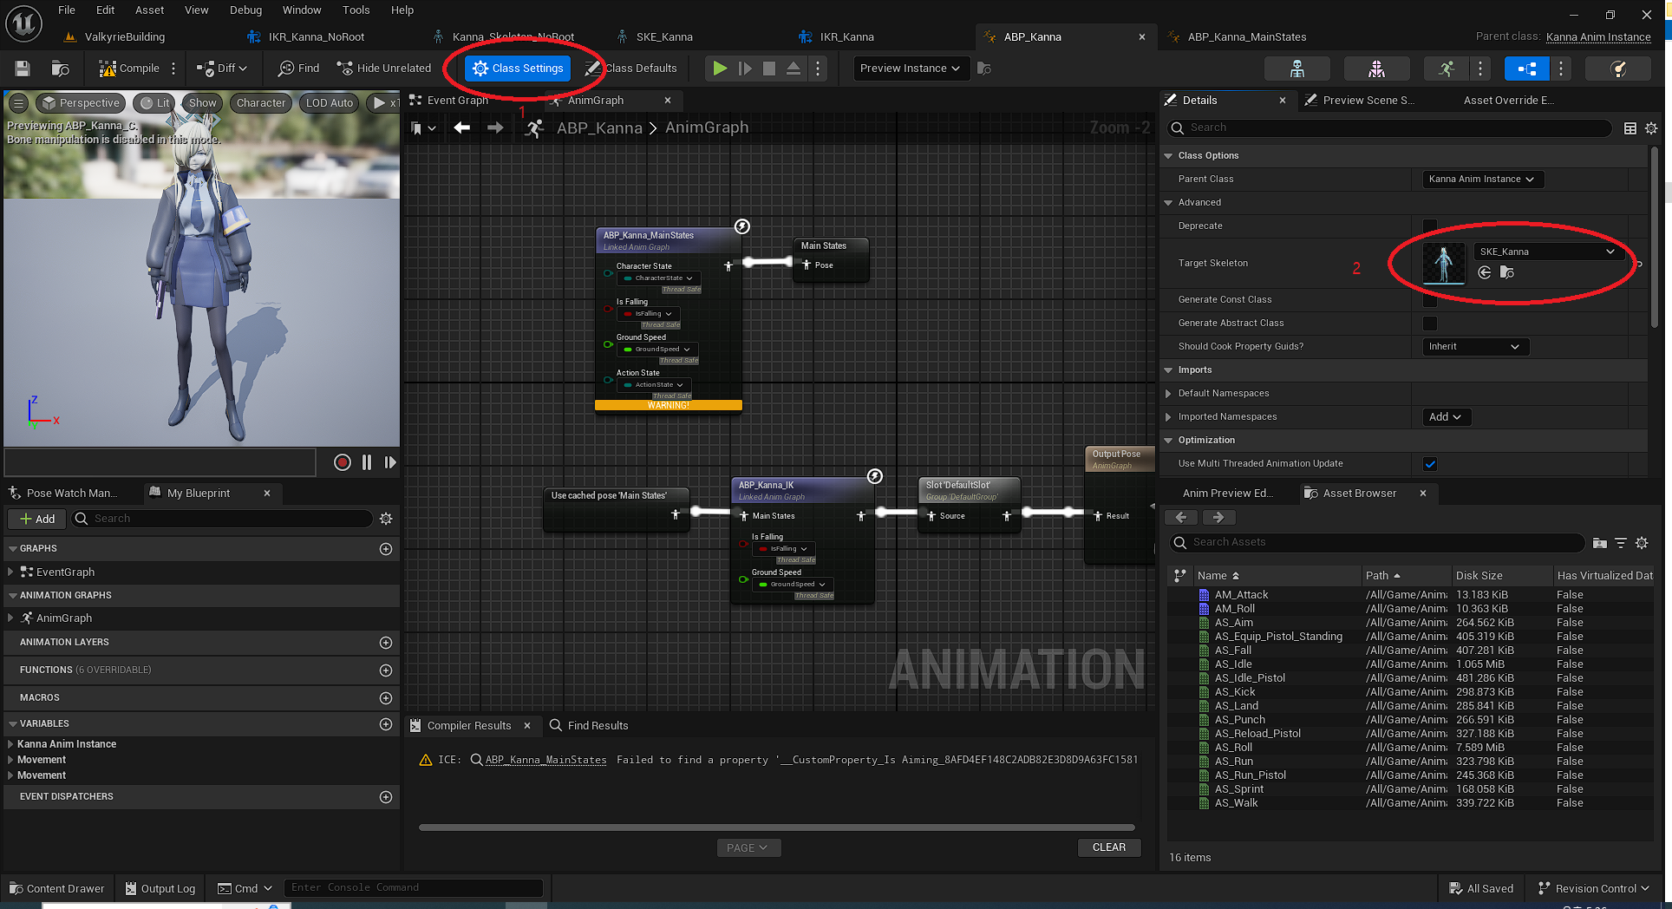This screenshot has width=1672, height=909.
Task: Click Browse to asset in Content Browser icon
Action: tap(60, 69)
